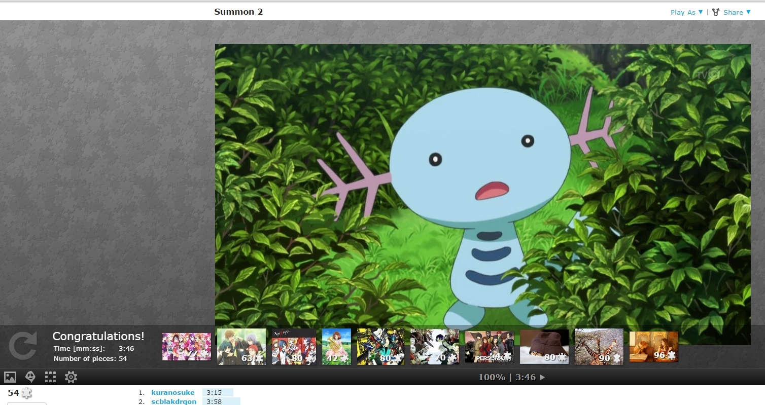This screenshot has width=765, height=405.
Task: Click the Number of pieces: 54 text
Action: tap(90, 358)
